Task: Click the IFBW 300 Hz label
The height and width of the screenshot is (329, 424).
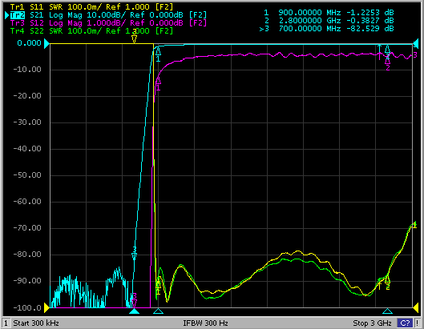Action: [205, 323]
